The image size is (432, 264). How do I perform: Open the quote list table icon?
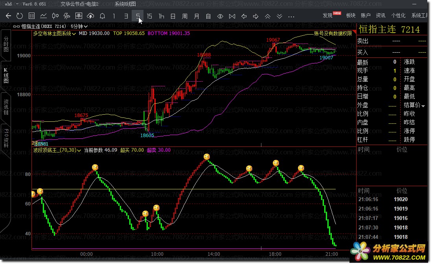coord(31,16)
